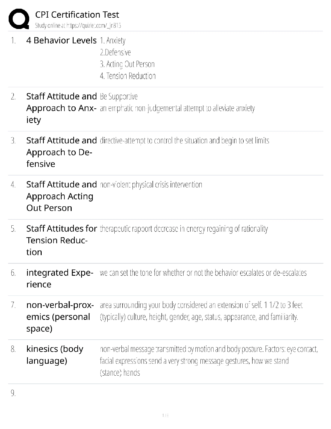Select Staff Attitude Approach Acting Out Person
The image size is (331, 429).
pos(61,196)
